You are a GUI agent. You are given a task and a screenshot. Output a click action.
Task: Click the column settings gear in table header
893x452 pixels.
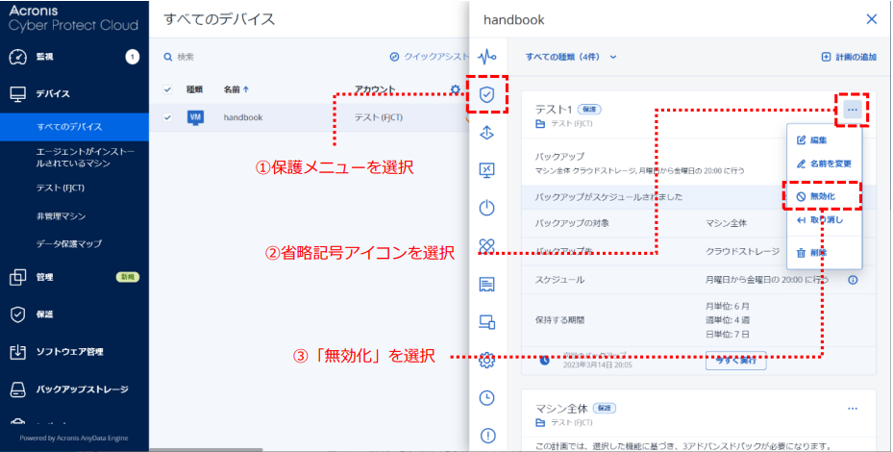pyautogui.click(x=455, y=90)
